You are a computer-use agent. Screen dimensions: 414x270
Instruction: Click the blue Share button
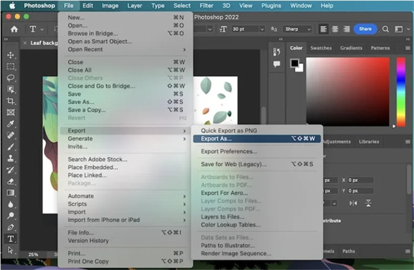tap(365, 29)
